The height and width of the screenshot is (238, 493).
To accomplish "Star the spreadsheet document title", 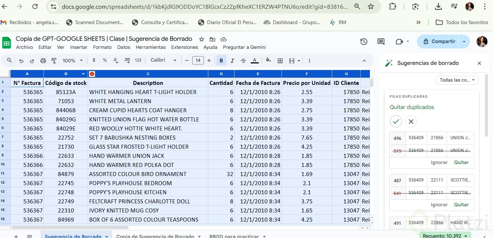I will (201, 39).
